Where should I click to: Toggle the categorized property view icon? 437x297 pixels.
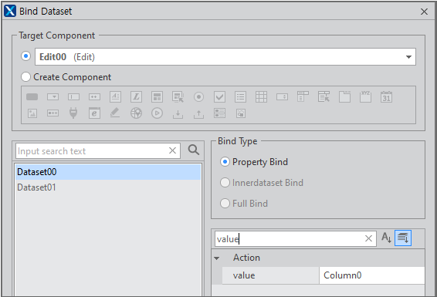[403, 238]
